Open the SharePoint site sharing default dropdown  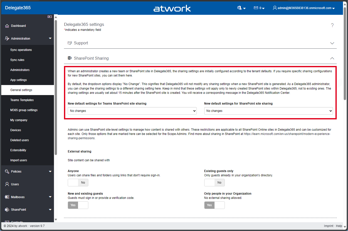pos(268,111)
